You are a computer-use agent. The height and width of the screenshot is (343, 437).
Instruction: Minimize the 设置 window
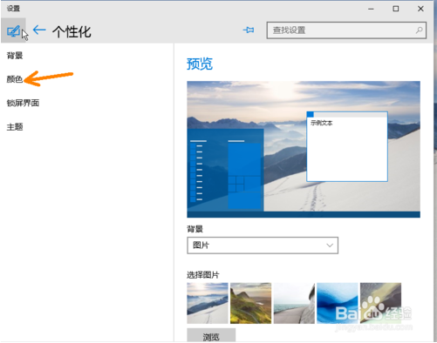click(x=371, y=9)
